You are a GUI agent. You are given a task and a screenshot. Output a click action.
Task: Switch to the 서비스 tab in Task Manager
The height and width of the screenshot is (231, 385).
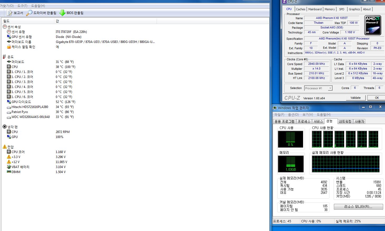coord(318,121)
